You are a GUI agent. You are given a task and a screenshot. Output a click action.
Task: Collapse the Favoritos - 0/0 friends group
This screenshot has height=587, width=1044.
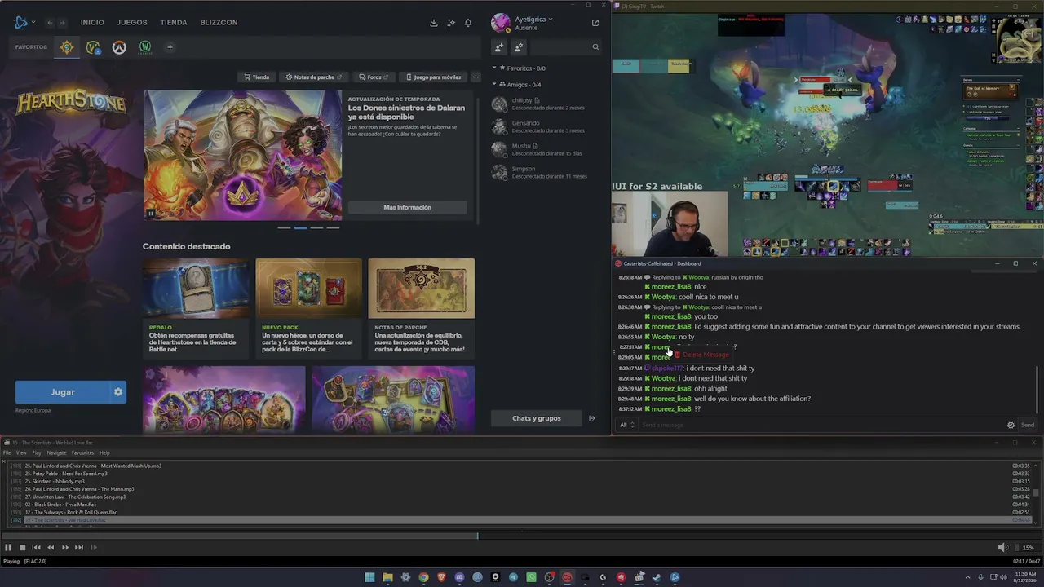[494, 68]
